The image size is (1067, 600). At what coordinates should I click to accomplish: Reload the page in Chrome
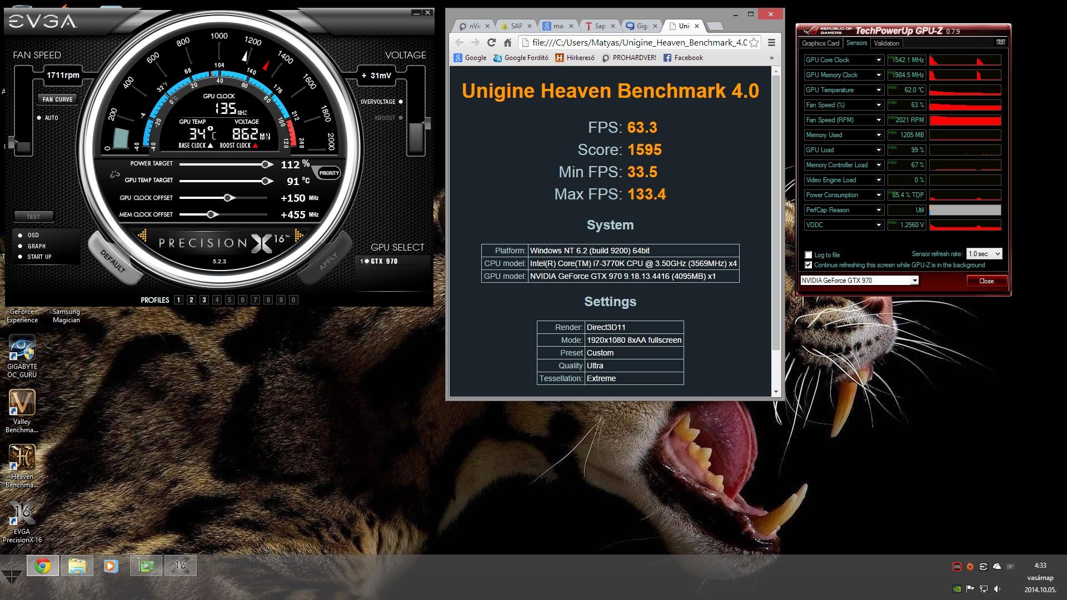click(x=491, y=43)
